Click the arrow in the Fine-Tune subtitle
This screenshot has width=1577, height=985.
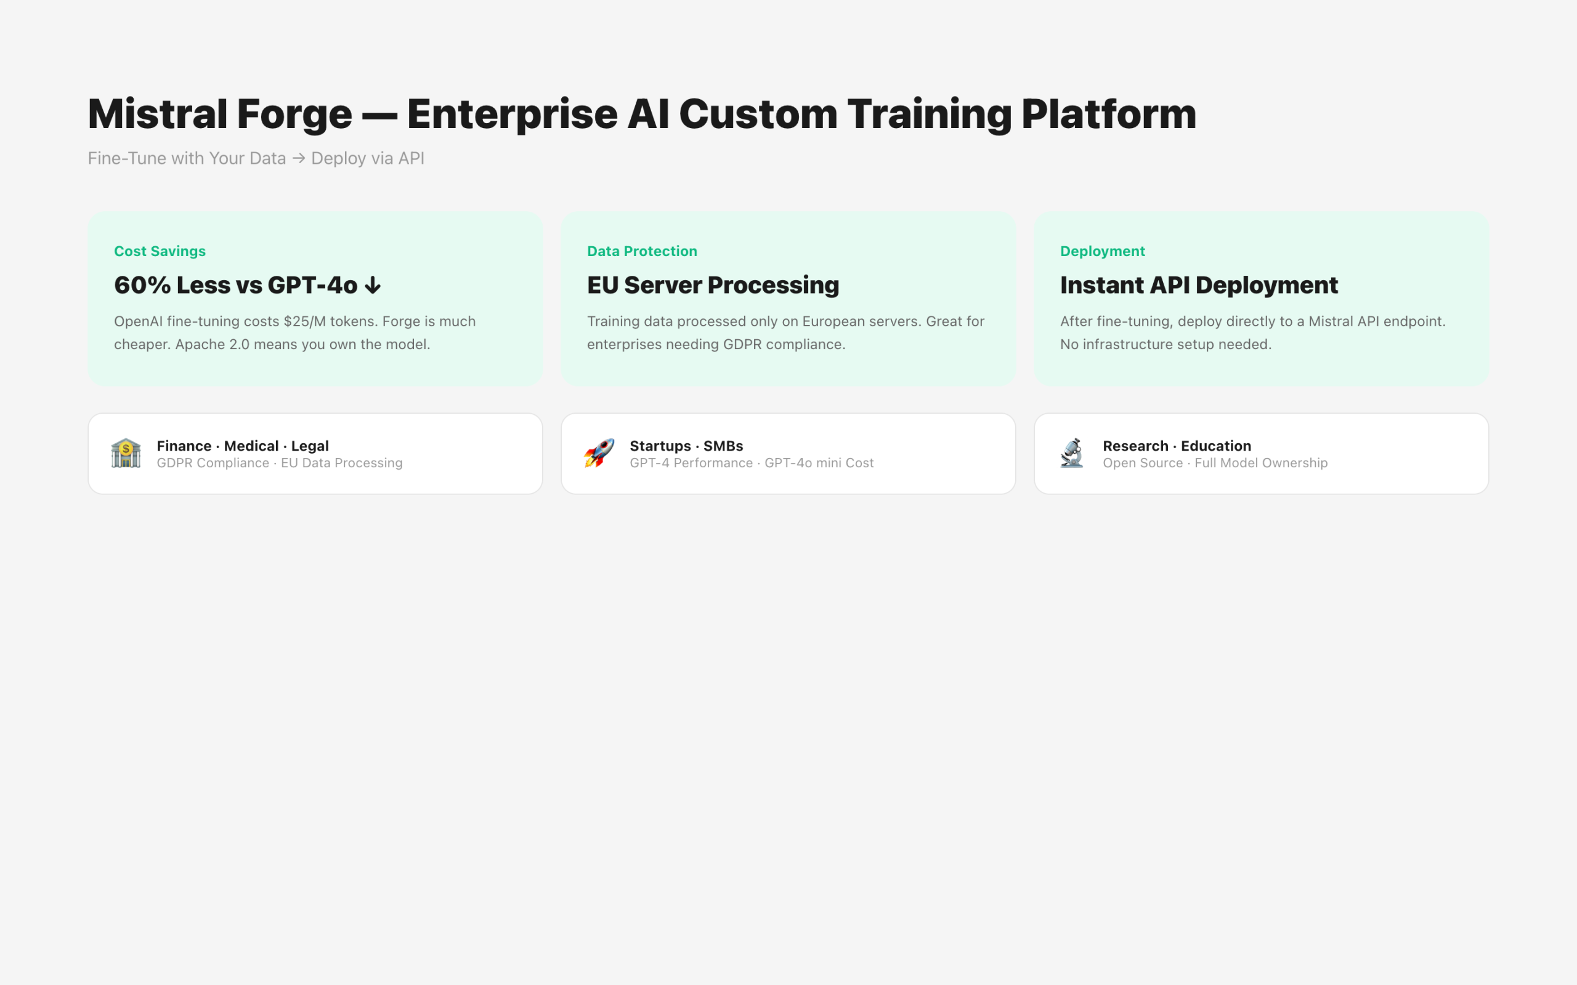click(x=298, y=158)
